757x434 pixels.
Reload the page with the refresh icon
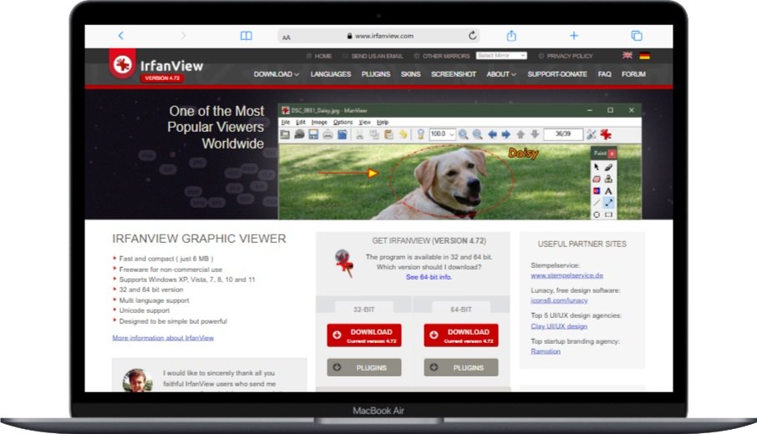[473, 35]
